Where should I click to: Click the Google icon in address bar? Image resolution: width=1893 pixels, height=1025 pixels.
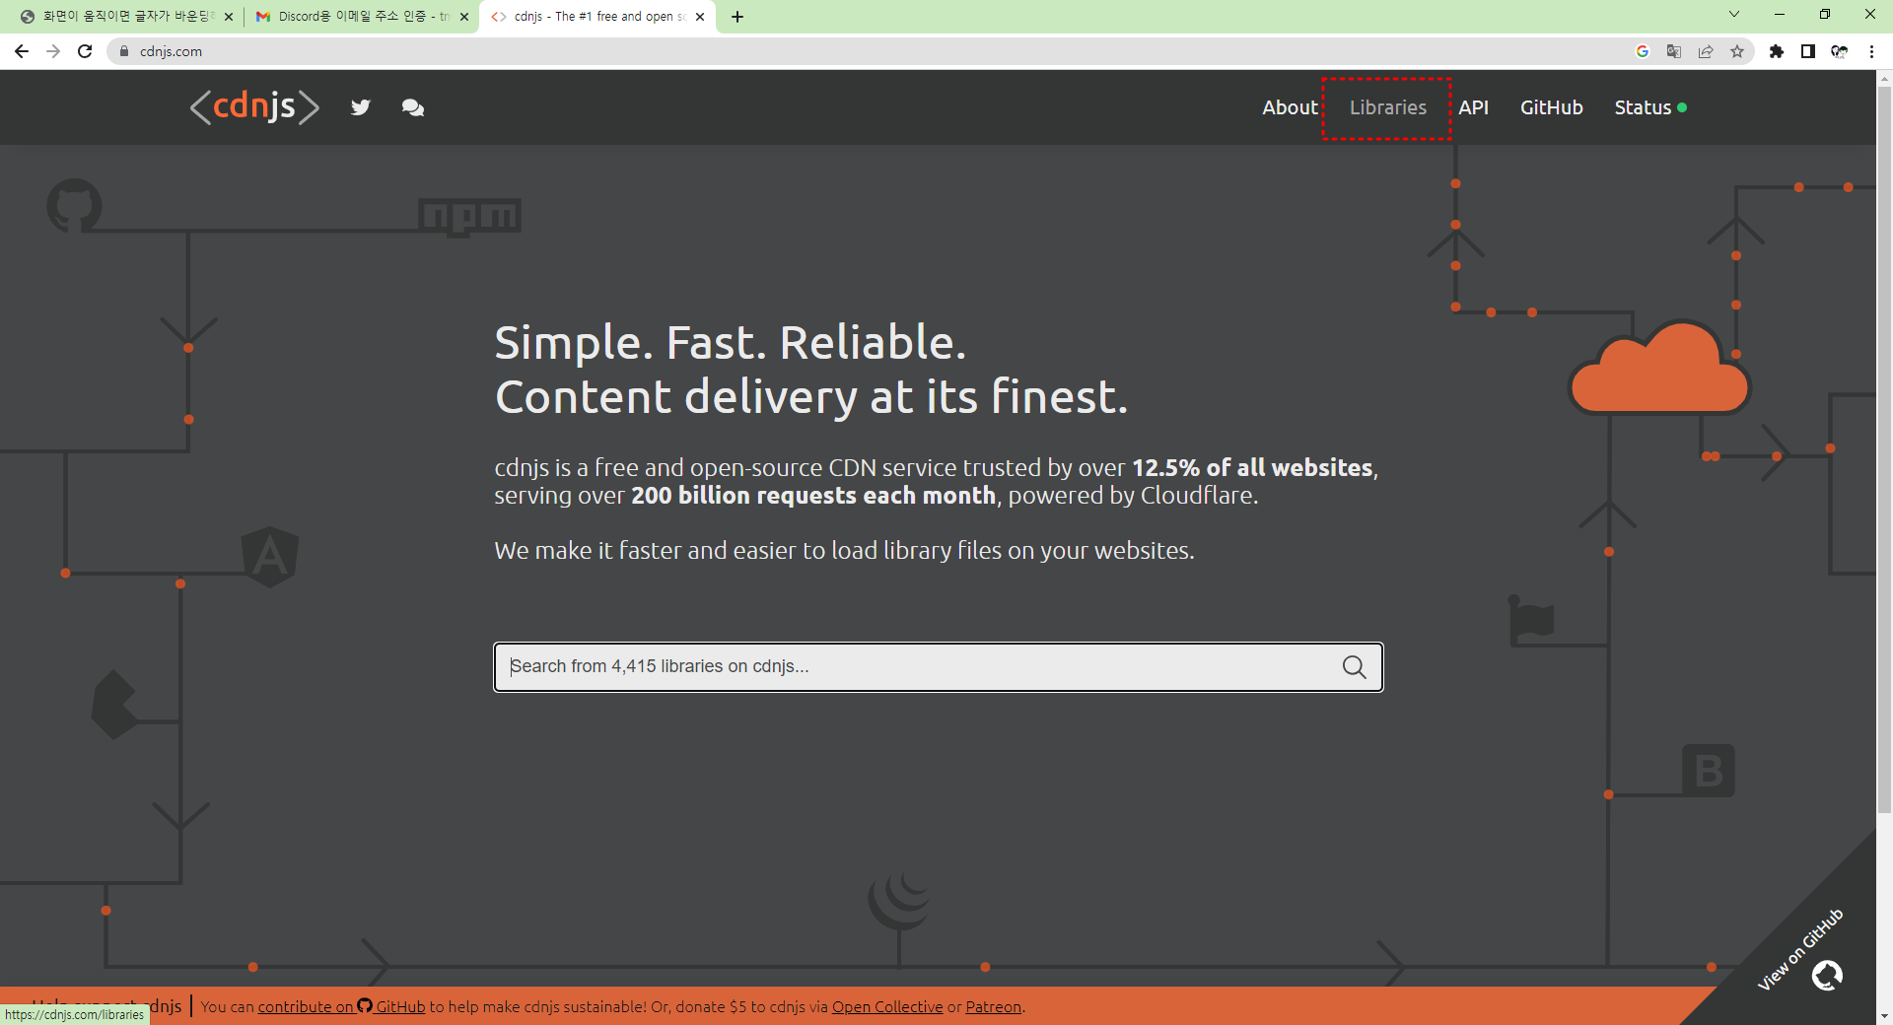click(x=1643, y=51)
